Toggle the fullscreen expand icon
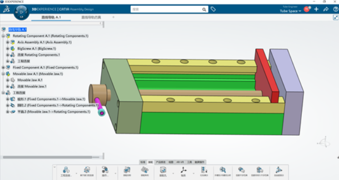This screenshot has width=339, height=180. click(336, 18)
